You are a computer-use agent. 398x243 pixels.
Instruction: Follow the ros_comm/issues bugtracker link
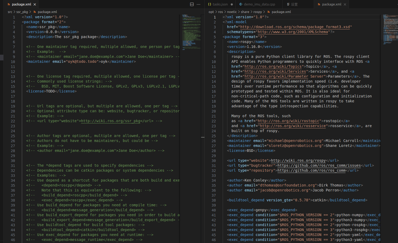point(319,165)
